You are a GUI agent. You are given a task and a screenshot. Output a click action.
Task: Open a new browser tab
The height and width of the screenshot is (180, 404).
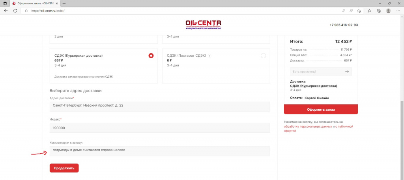(x=64, y=3)
